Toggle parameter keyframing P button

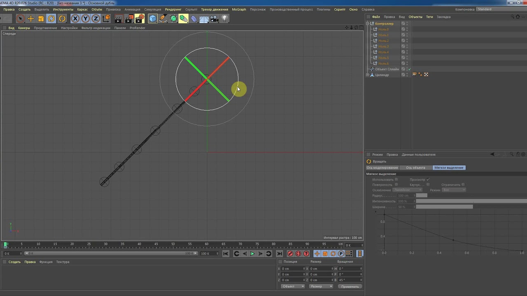click(x=341, y=254)
